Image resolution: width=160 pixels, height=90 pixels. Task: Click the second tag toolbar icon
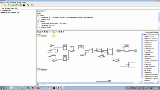pyautogui.click(x=40, y=11)
